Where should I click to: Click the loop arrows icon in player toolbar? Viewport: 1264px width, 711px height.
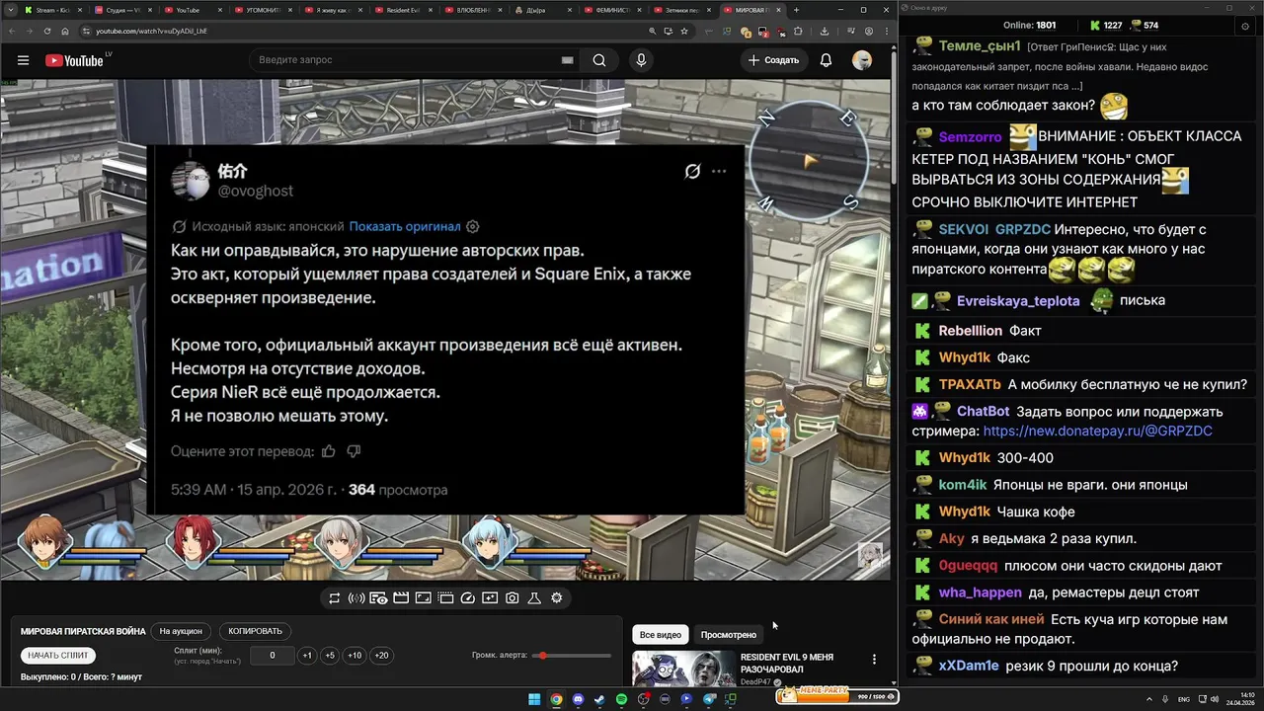point(335,598)
